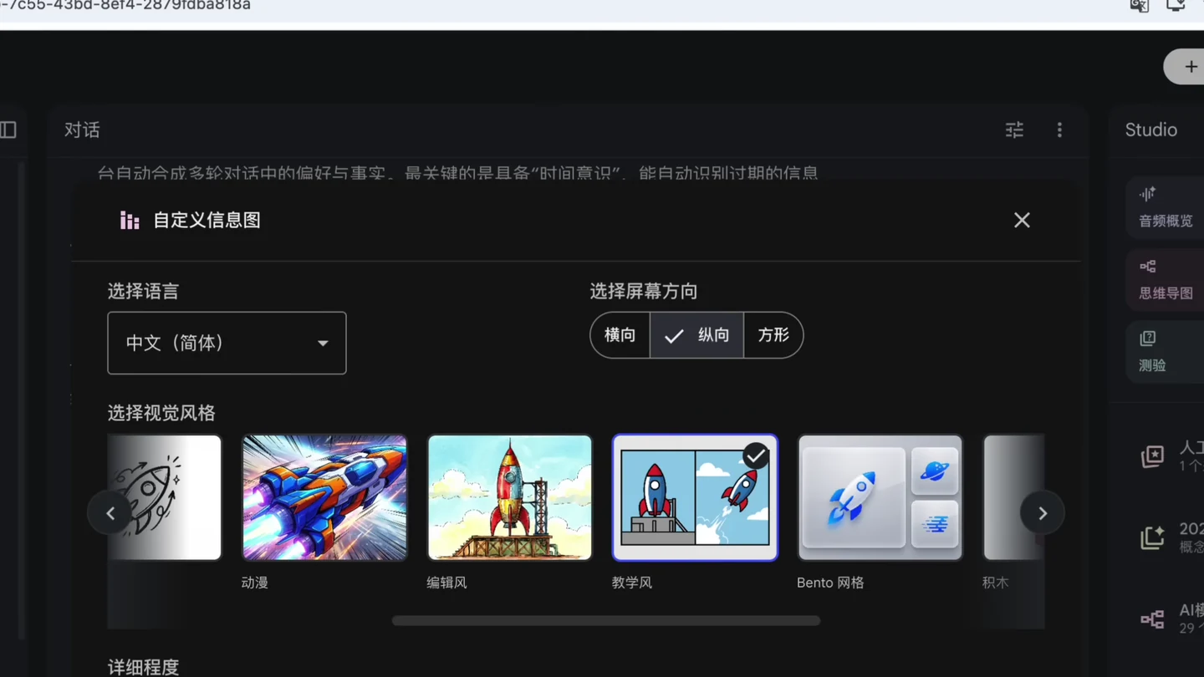Open 音频概览 in Studio panel
Image resolution: width=1204 pixels, height=677 pixels.
[1165, 206]
